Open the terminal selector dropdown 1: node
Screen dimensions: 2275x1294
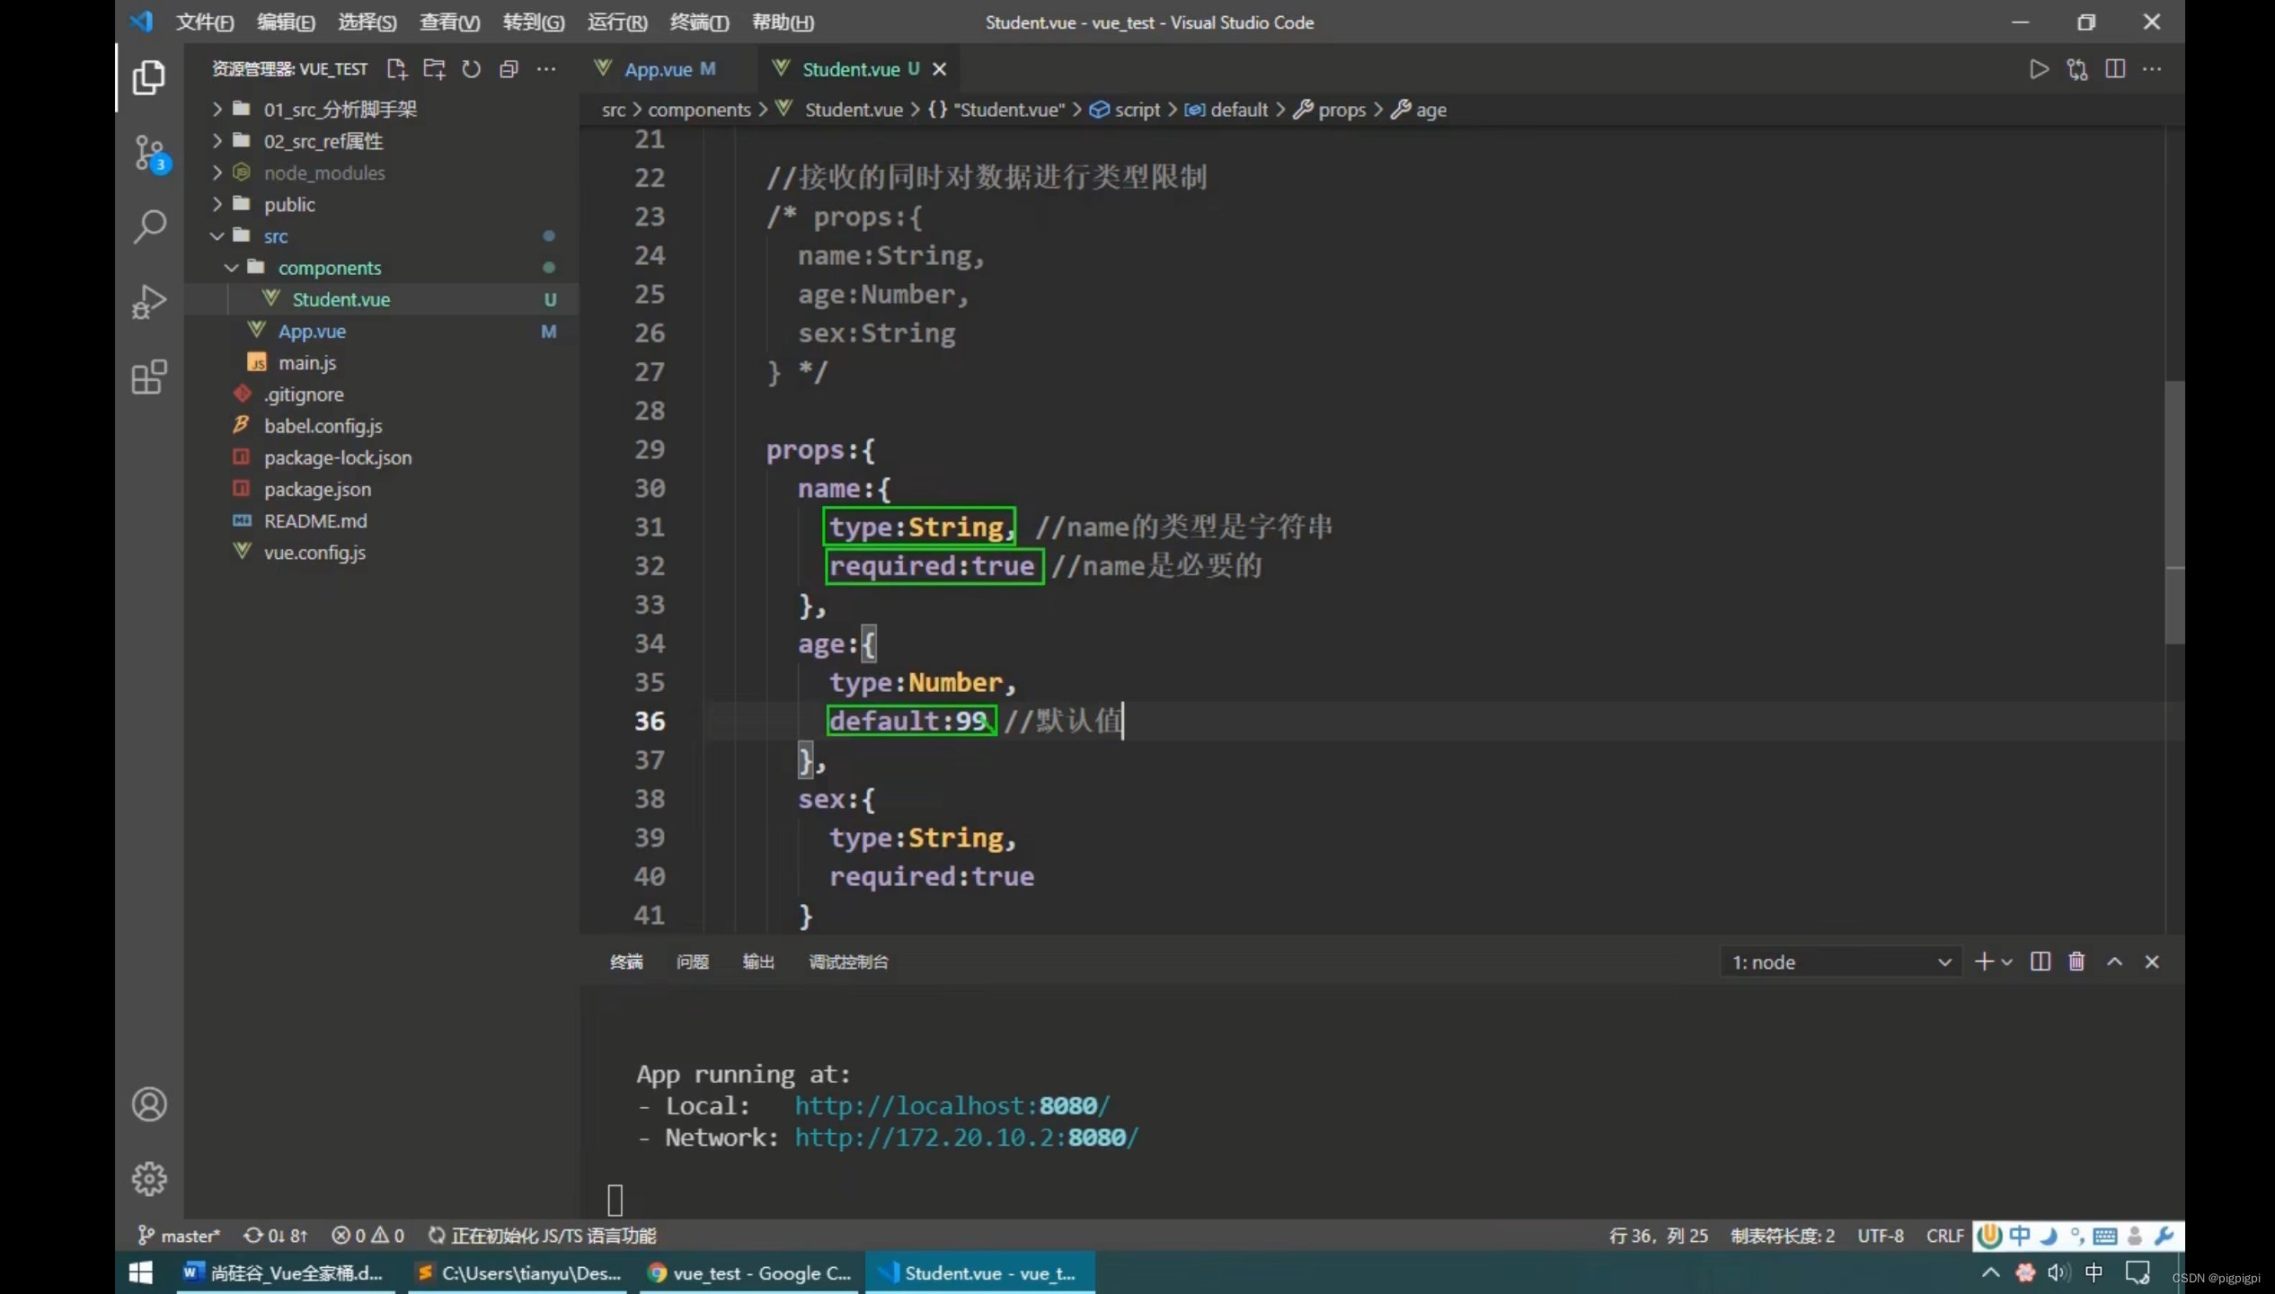[x=1840, y=962]
